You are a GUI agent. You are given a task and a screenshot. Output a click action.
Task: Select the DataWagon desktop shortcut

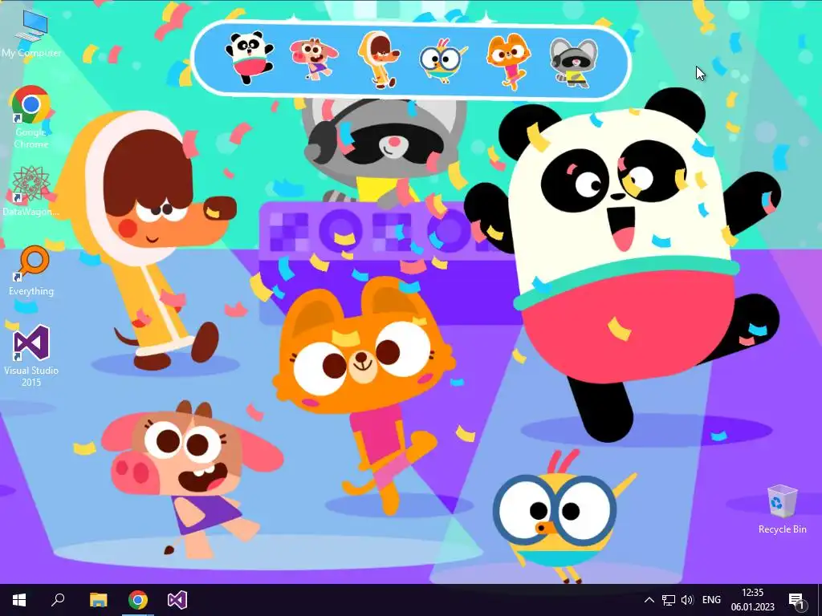pyautogui.click(x=31, y=191)
